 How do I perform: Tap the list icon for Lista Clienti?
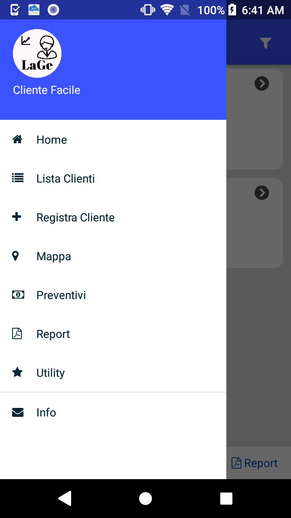(18, 178)
